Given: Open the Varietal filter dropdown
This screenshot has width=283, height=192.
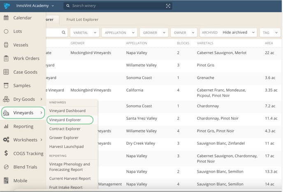Looking at the screenshot, I should coord(85,32).
